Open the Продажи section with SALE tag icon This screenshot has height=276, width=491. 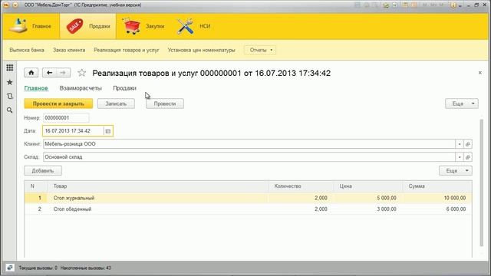88,26
